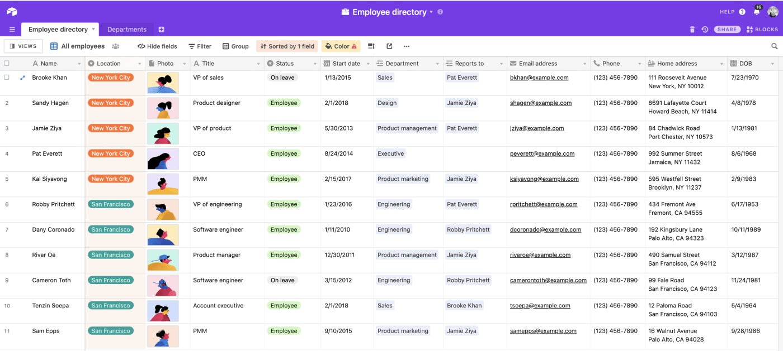
Task: Open Sorted by 1 field settings
Action: [x=287, y=46]
